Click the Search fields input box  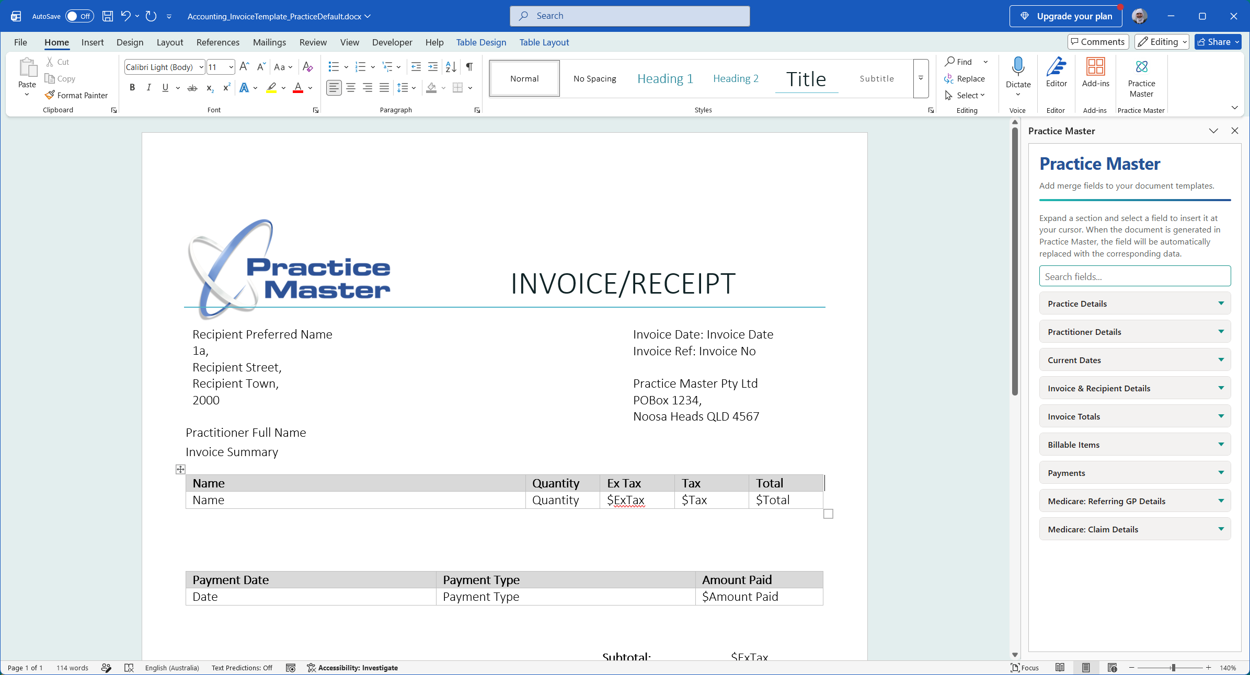[x=1134, y=276]
